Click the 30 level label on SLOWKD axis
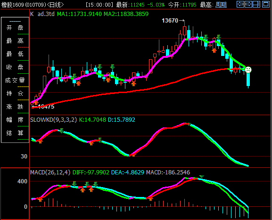Viewport: 272px width, 220px height. coord(24,157)
